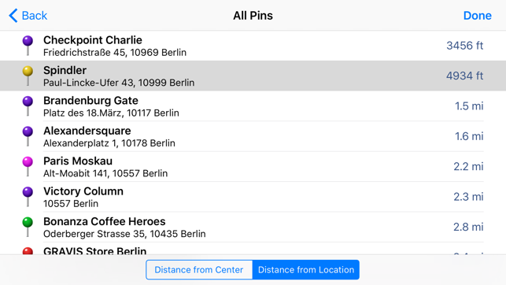
Task: Open the Paris Moskau entry title
Action: click(x=78, y=161)
